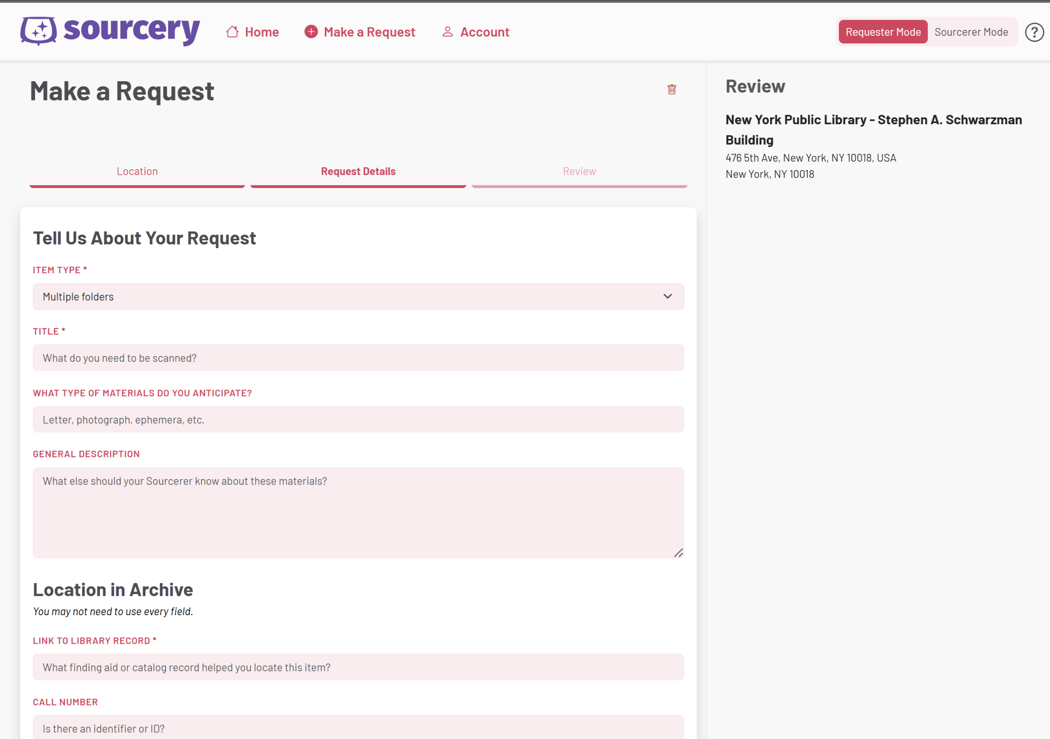Go back to the Location tab
The height and width of the screenshot is (739, 1050).
[x=137, y=171]
